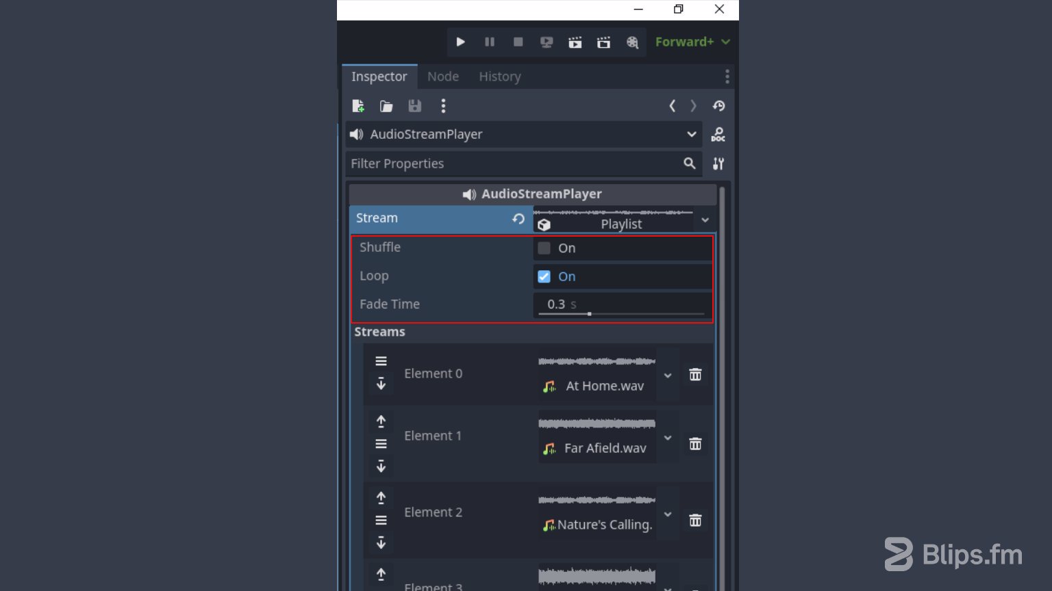Open extra resource options menu
Screen dimensions: 1052x591
click(443, 106)
